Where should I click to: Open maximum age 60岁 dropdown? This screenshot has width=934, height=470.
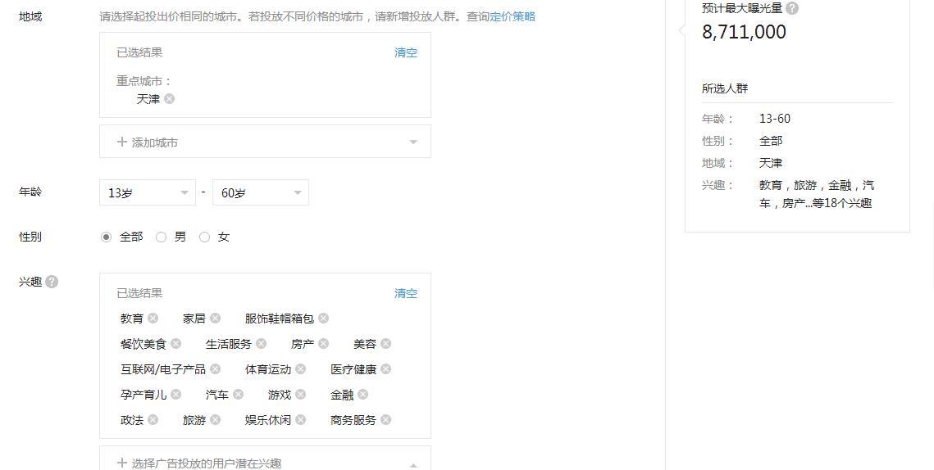click(260, 192)
